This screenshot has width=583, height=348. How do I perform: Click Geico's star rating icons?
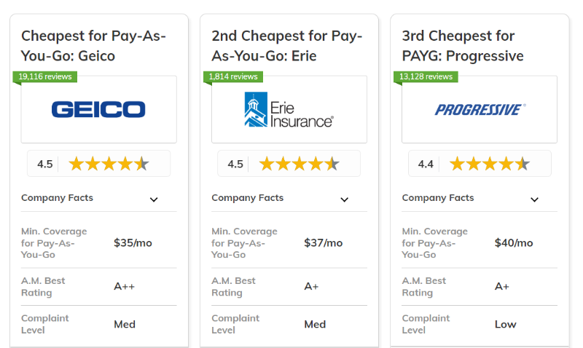point(109,164)
